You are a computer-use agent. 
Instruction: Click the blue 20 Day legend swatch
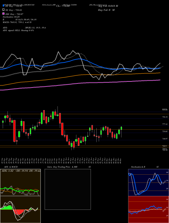4,6
